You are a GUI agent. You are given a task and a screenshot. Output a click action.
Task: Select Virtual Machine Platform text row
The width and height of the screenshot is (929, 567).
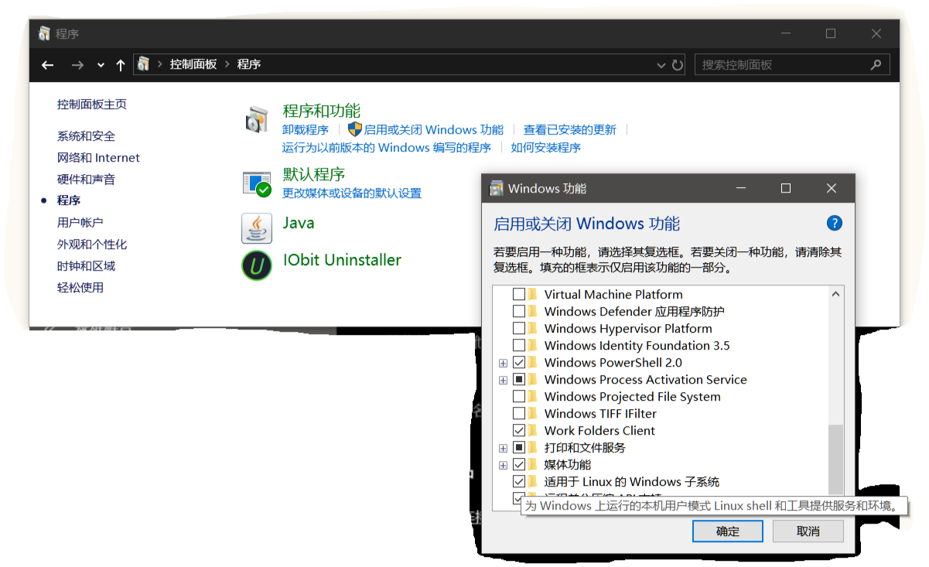613,295
